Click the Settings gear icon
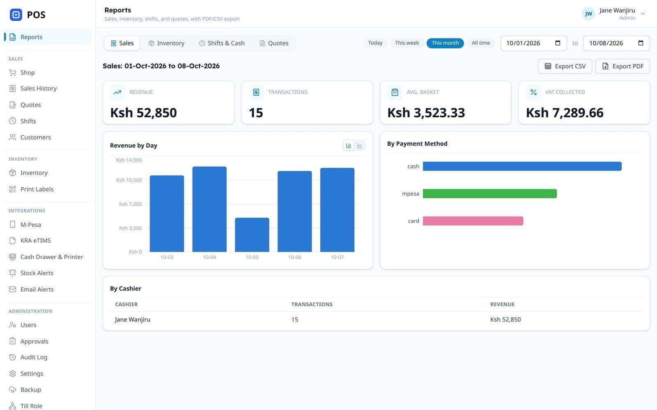 [13, 374]
